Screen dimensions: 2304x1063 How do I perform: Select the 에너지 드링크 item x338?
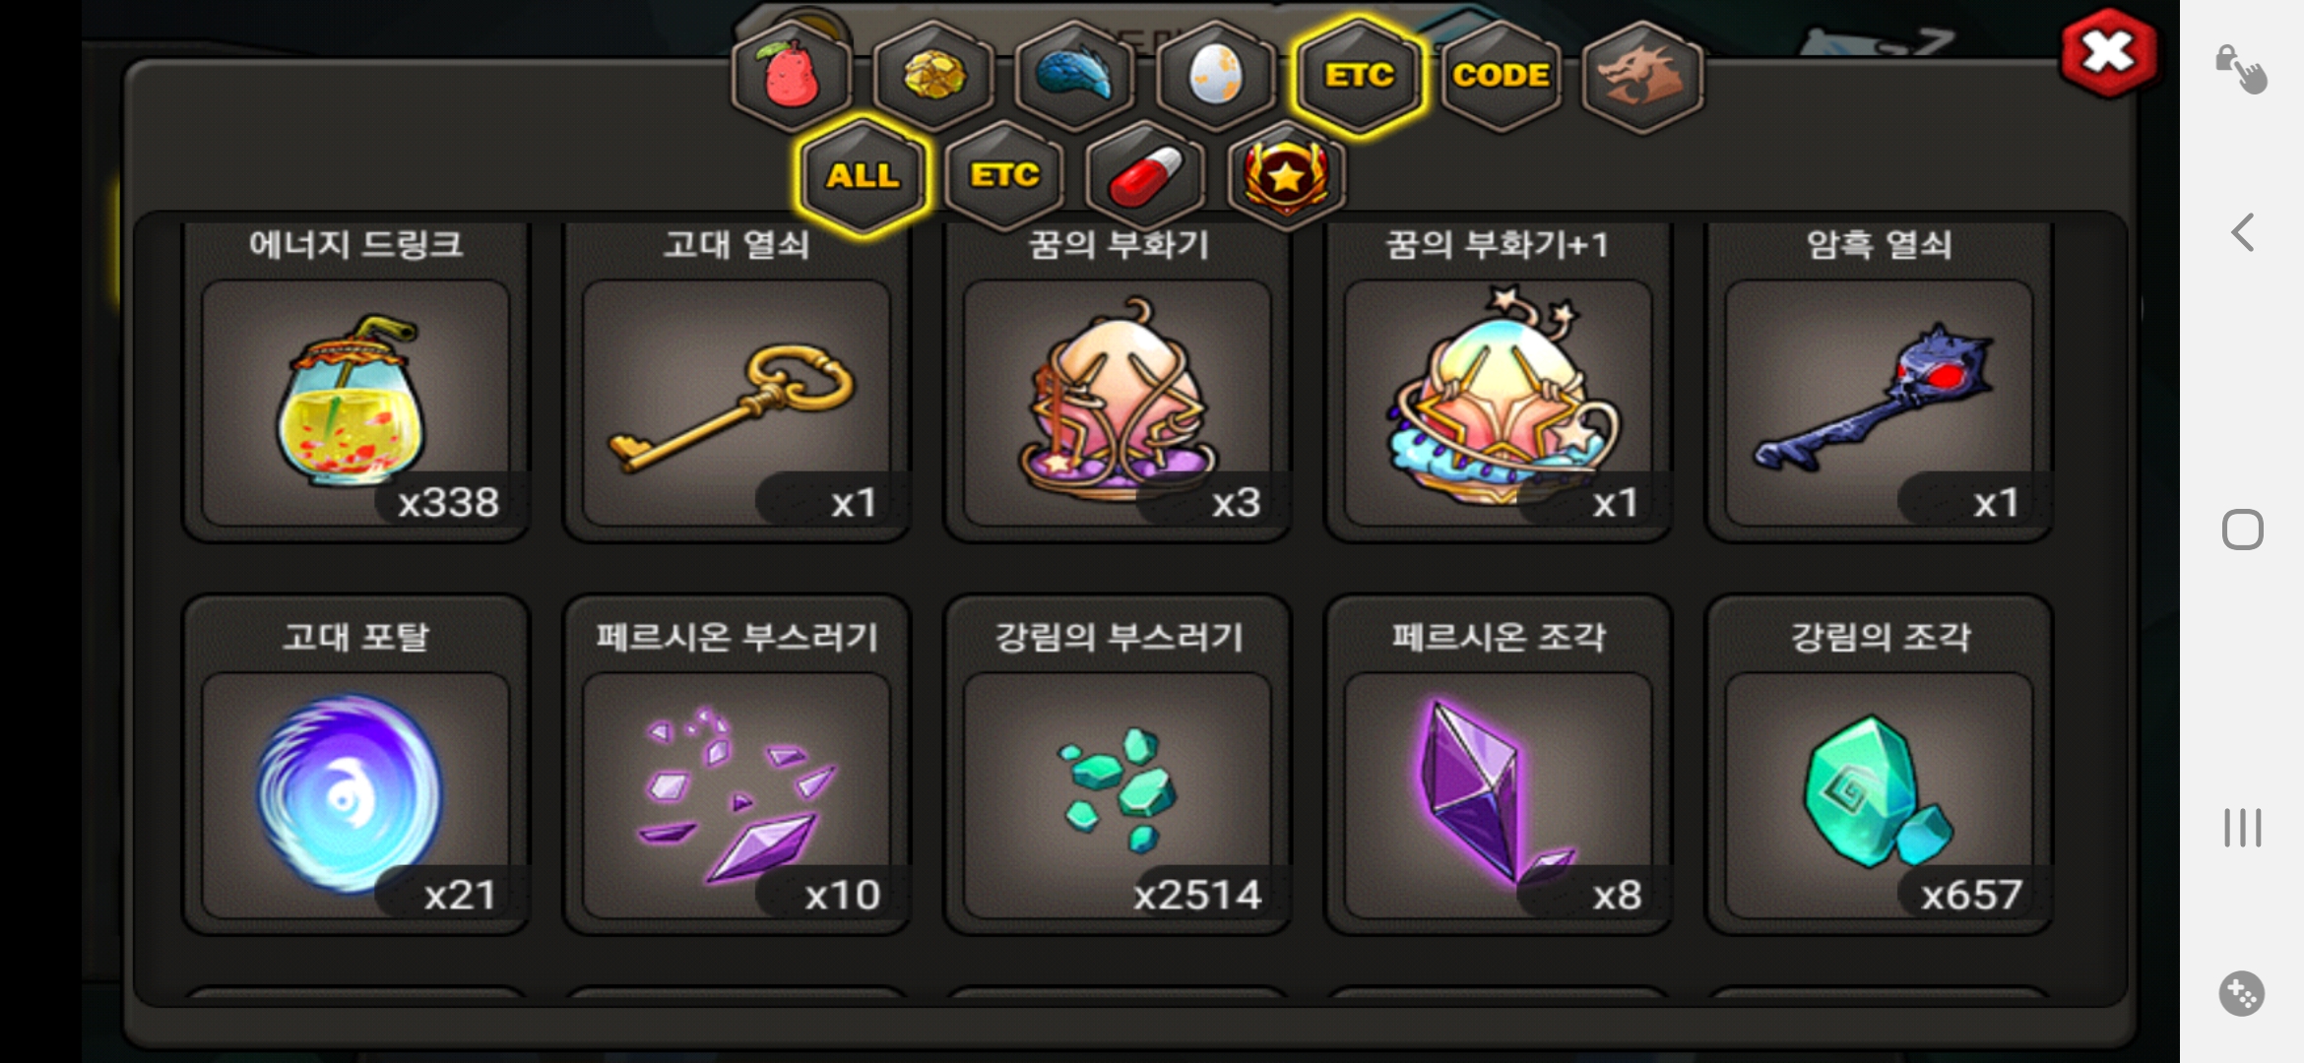coord(355,382)
